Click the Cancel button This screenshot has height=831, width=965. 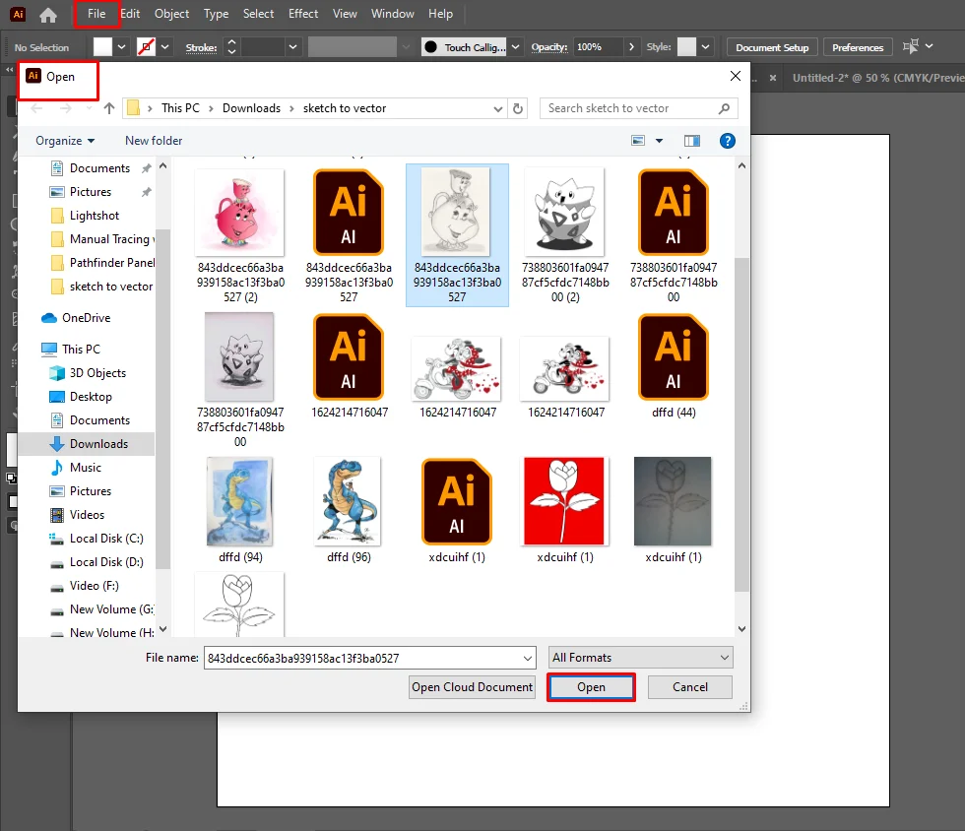pos(690,687)
